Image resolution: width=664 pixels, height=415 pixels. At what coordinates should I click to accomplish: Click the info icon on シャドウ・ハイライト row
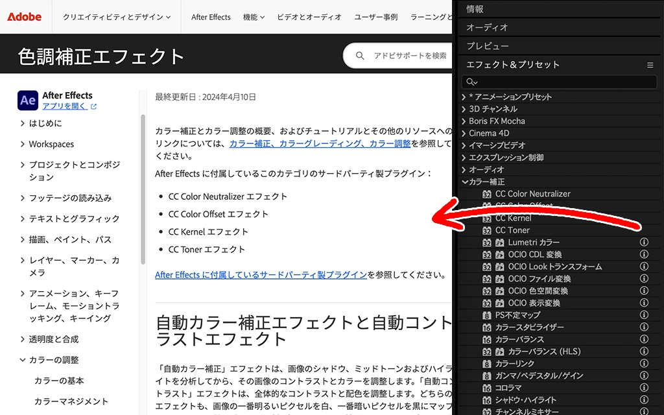pyautogui.click(x=644, y=399)
